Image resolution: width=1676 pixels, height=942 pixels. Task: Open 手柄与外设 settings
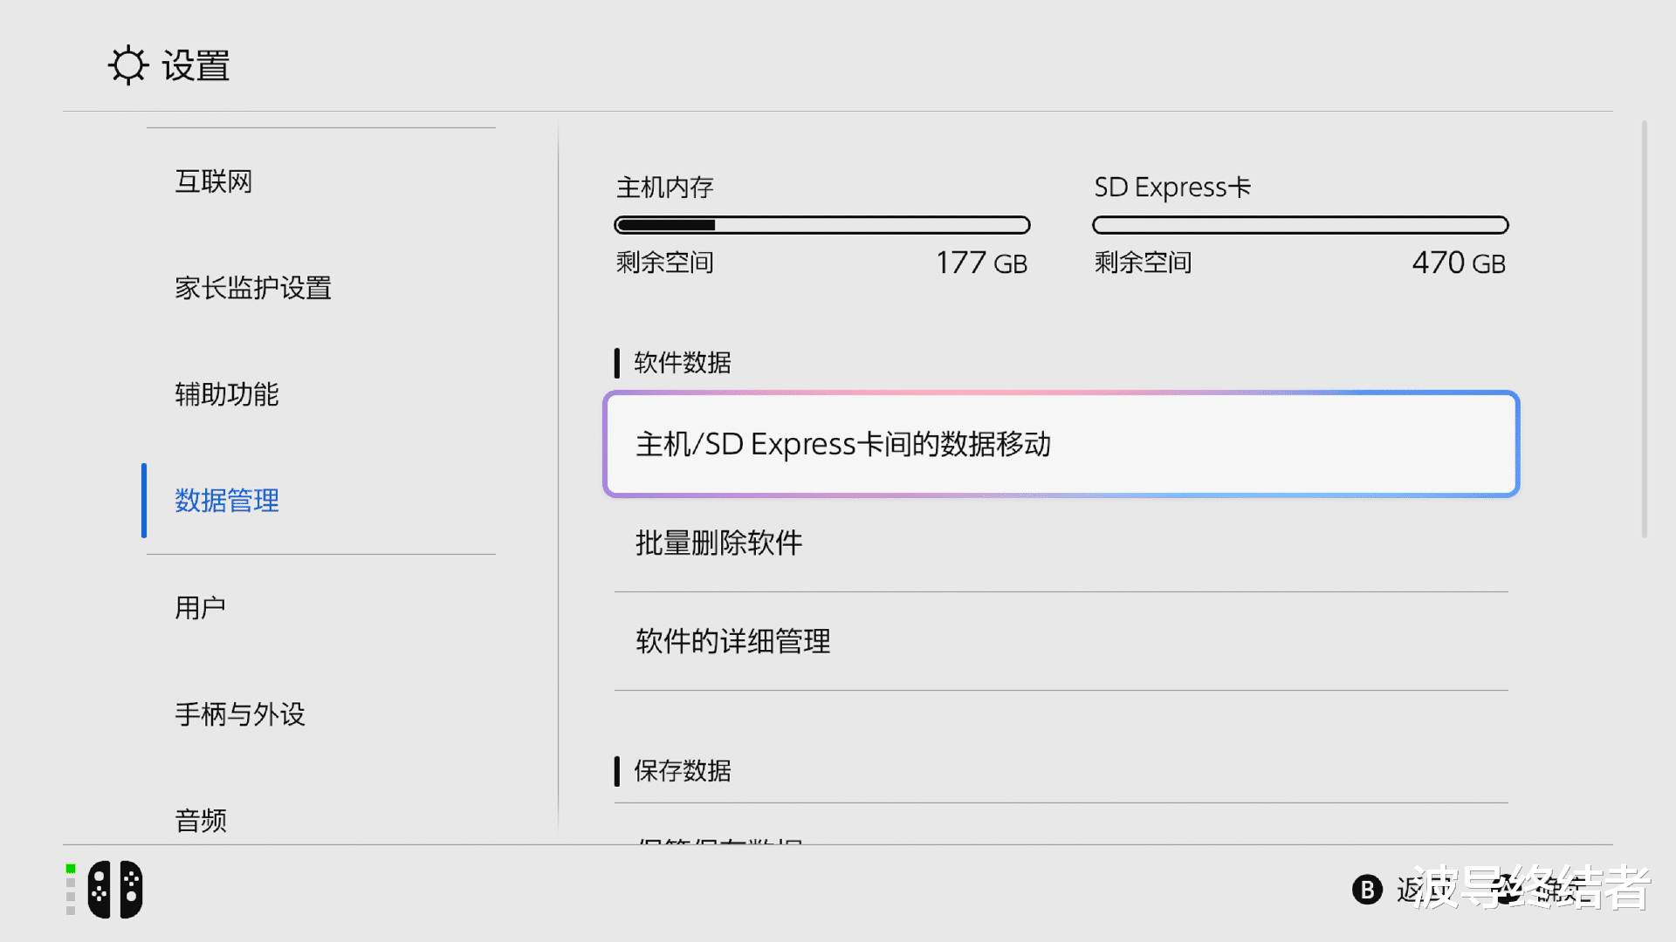tap(240, 714)
